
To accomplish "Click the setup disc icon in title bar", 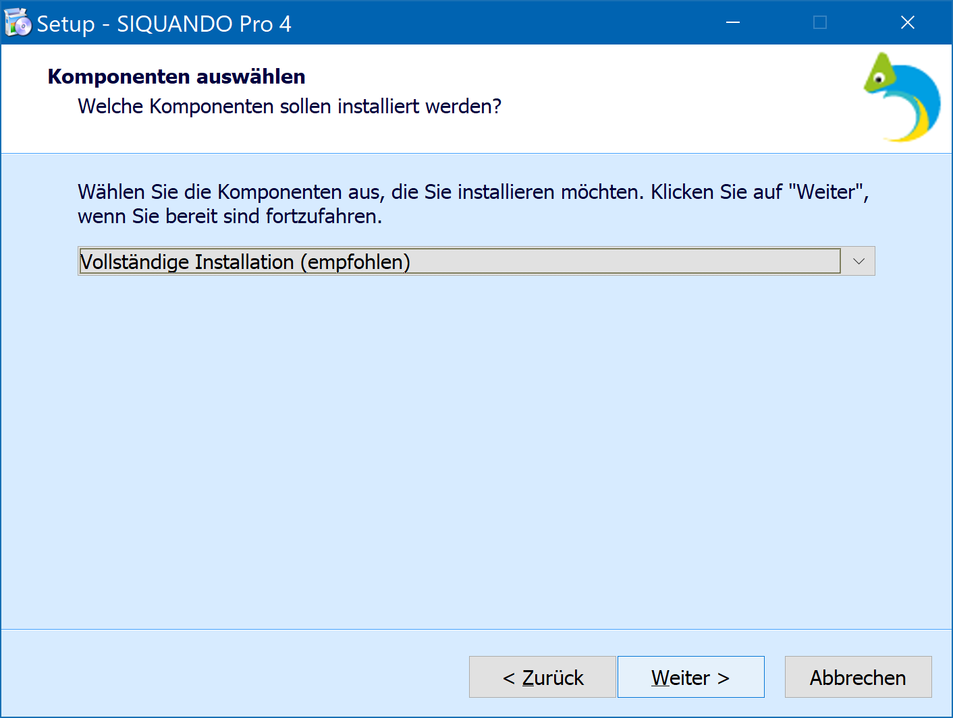I will (18, 23).
